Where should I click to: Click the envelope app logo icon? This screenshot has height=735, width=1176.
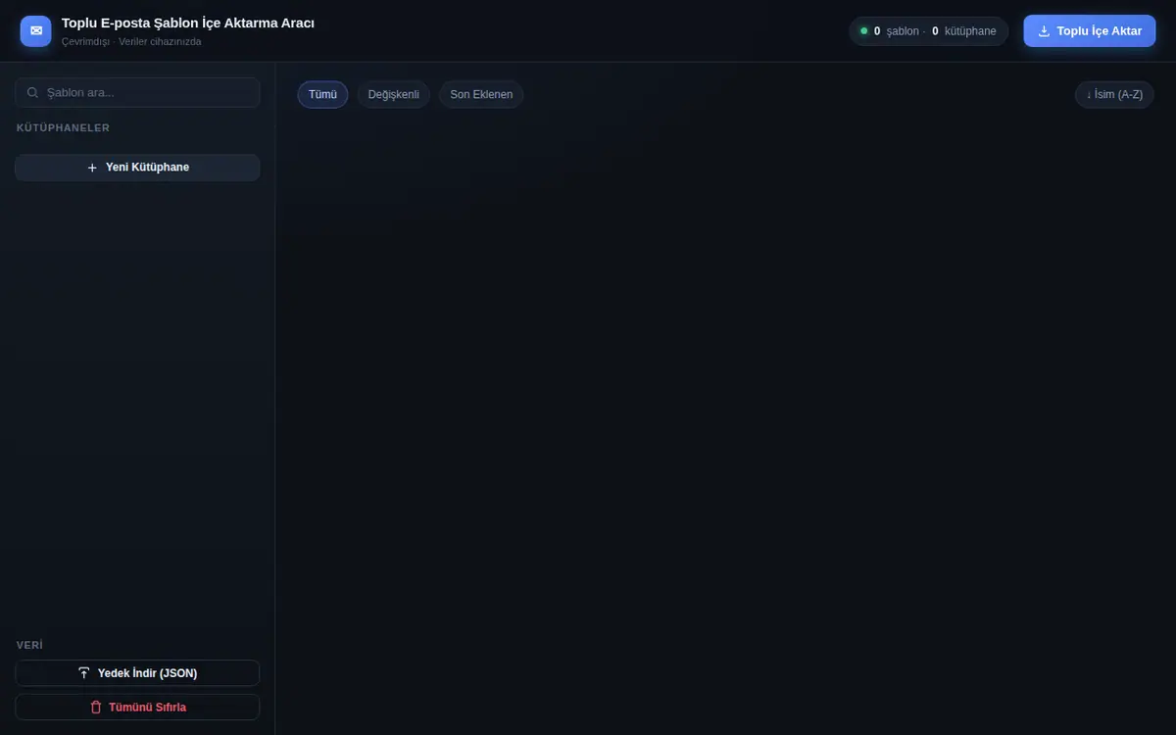(x=35, y=30)
